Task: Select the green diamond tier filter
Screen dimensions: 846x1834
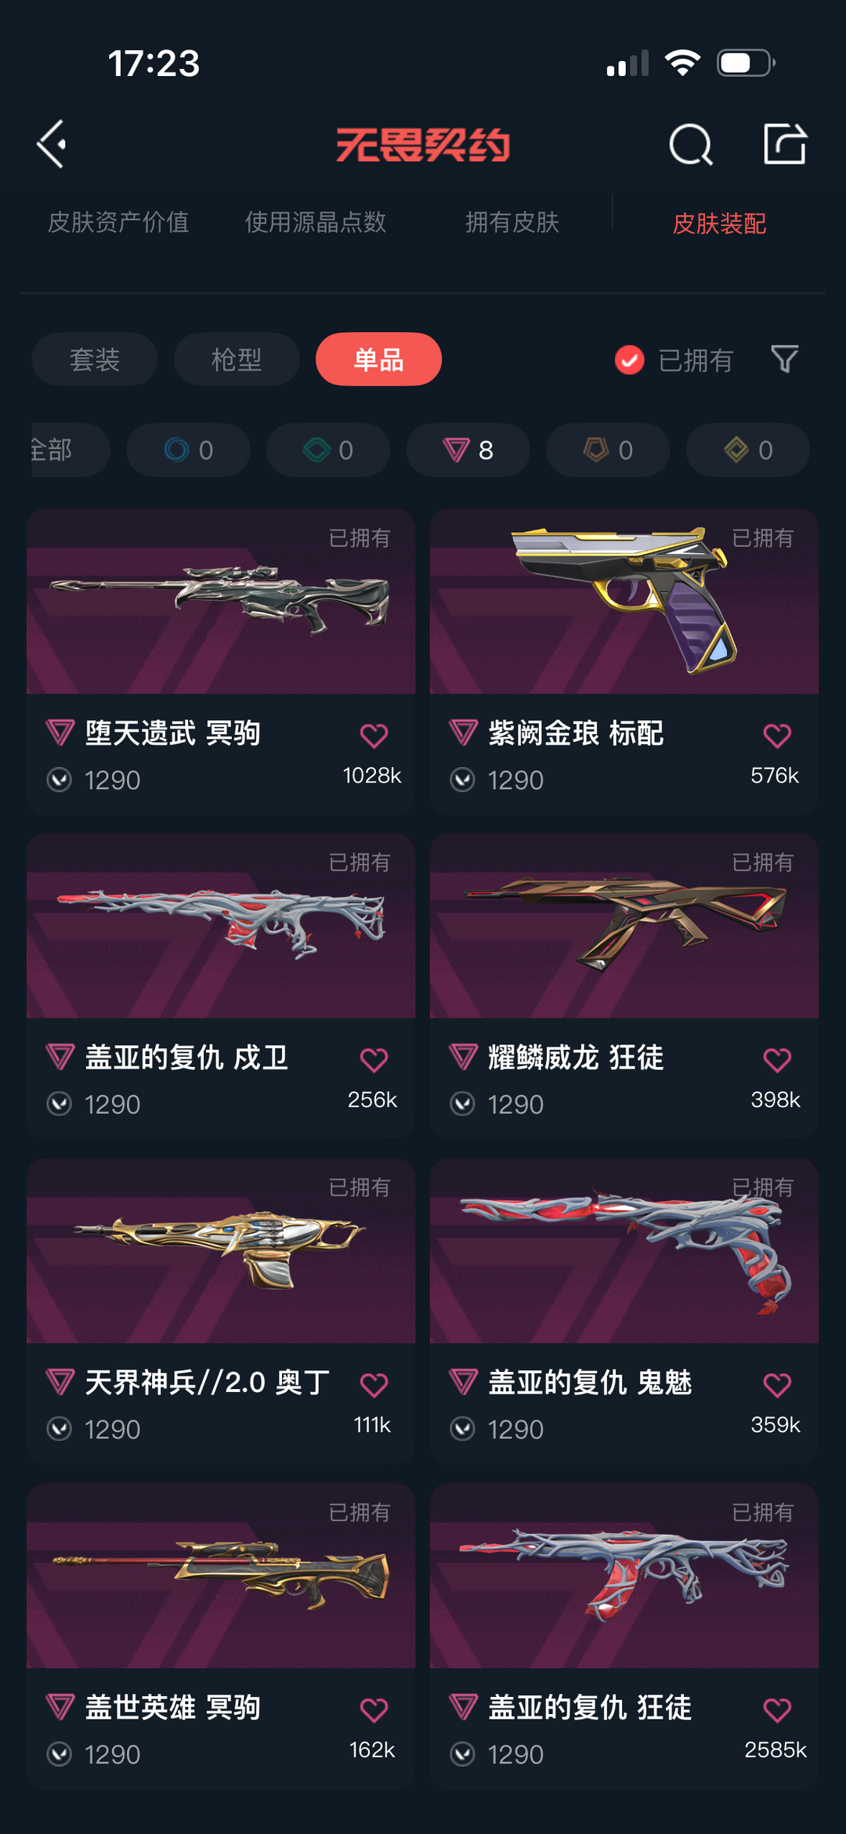Action: (328, 450)
